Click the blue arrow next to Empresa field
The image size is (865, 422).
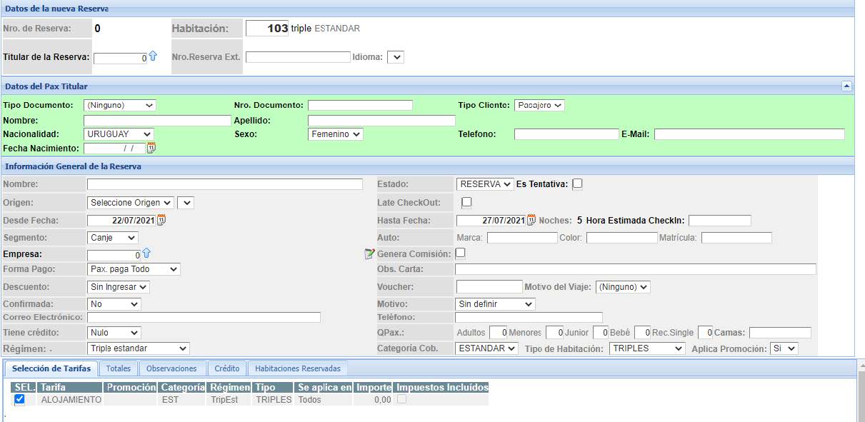tap(146, 253)
